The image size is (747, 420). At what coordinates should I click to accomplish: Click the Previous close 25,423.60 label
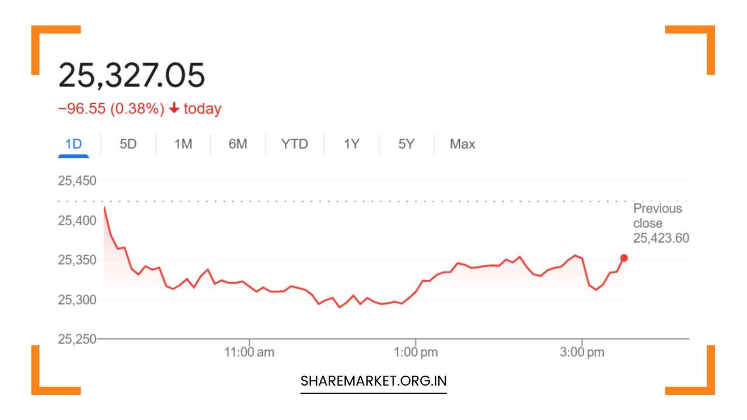[661, 223]
